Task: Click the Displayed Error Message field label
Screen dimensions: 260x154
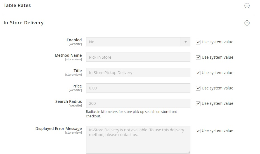Action: click(58, 129)
